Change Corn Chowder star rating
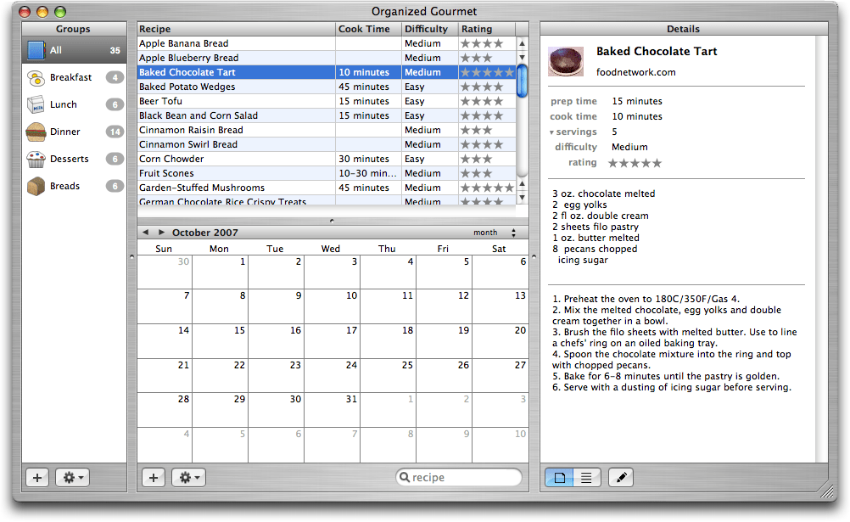Screen dimensions: 850x522 pos(477,159)
